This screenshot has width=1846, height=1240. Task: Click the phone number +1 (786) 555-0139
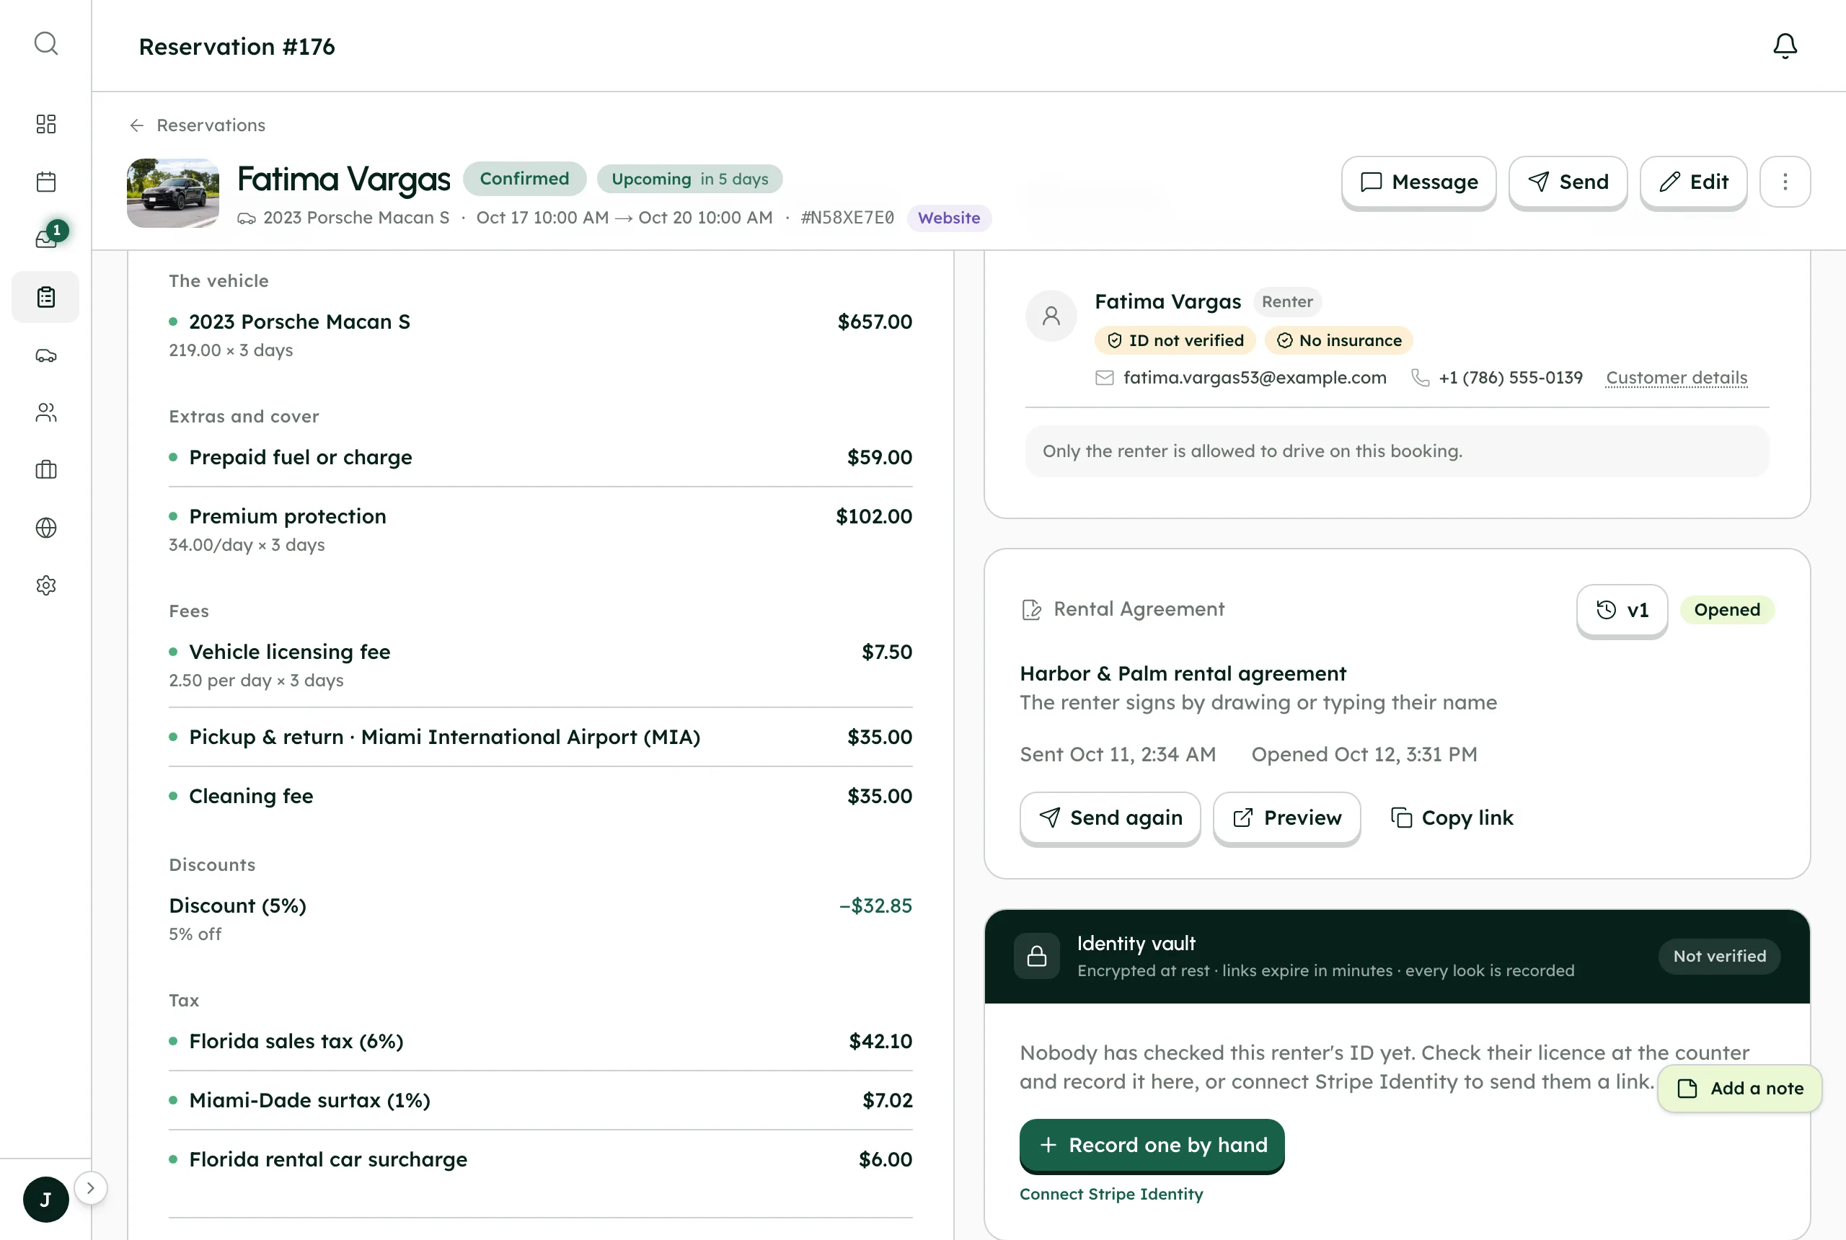click(x=1511, y=378)
